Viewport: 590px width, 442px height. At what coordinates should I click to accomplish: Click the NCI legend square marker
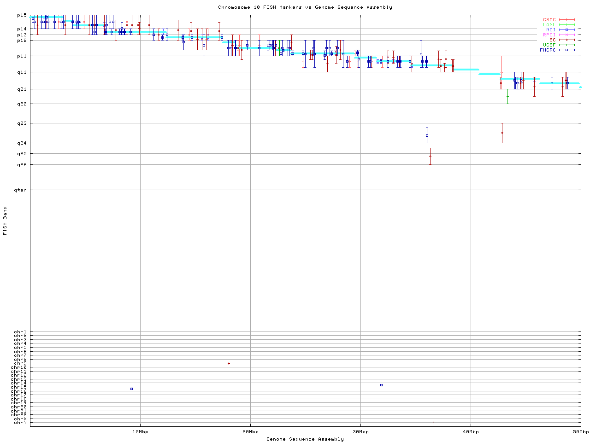click(566, 30)
